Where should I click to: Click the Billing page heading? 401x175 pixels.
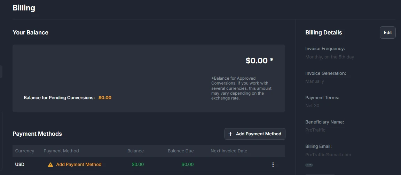tap(24, 8)
